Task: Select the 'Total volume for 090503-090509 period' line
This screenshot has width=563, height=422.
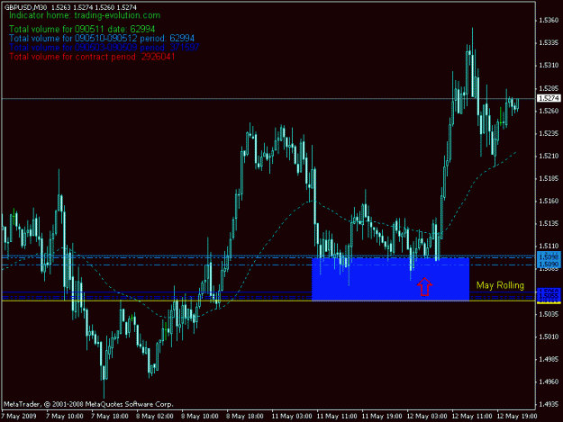Action: pos(104,48)
